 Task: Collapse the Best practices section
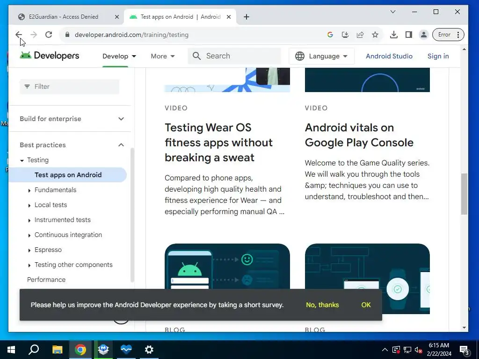click(72, 145)
